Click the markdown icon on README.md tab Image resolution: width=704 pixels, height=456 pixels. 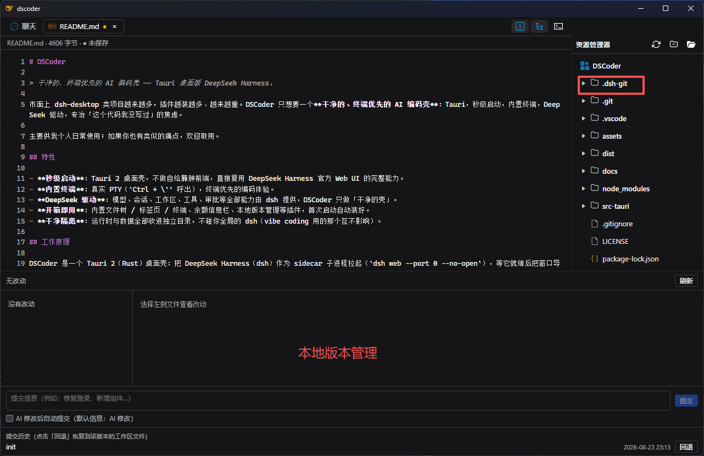coord(52,26)
